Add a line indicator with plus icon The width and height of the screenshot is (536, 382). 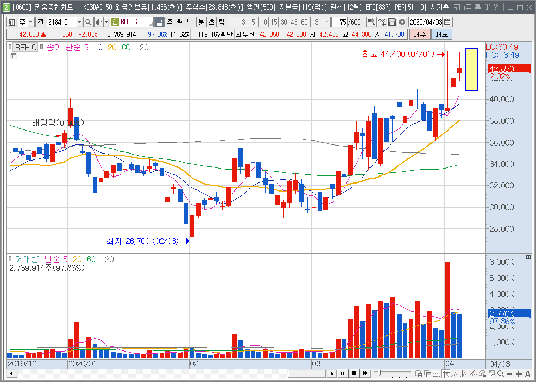382,22
